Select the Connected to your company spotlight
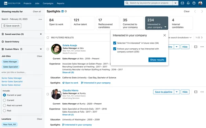Image resolution: width=206 pixels, height=128 pixels. click(x=132, y=23)
